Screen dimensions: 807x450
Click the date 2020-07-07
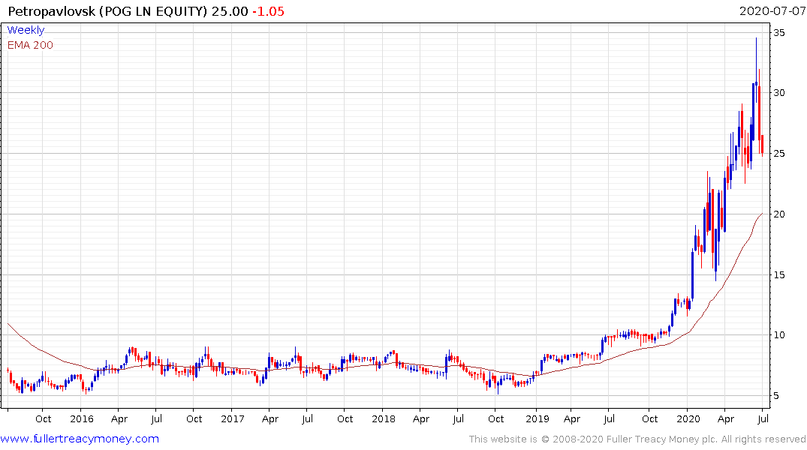[772, 10]
